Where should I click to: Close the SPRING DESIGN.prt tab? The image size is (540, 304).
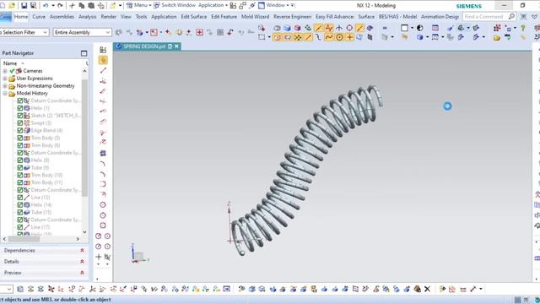[x=176, y=46]
